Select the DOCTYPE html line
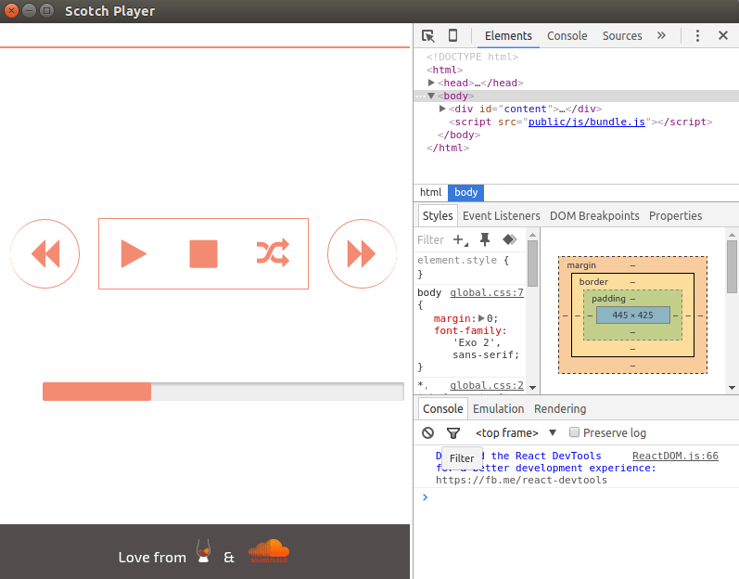Image resolution: width=739 pixels, height=579 pixels. [472, 57]
